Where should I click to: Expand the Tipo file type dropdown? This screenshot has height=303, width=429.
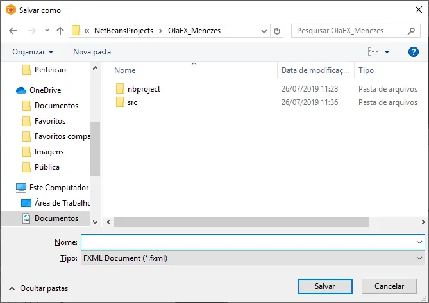(419, 258)
